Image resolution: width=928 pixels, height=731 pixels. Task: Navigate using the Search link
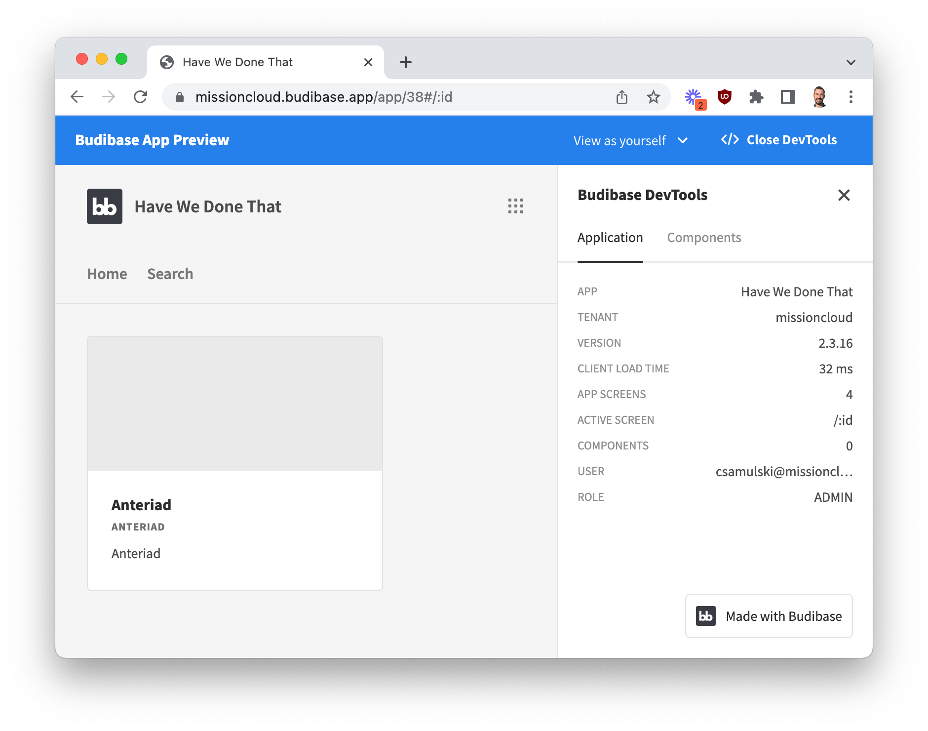[170, 274]
